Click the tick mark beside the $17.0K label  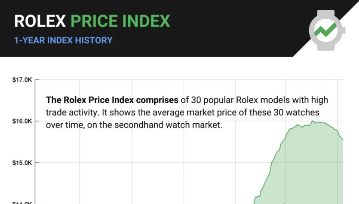37,80
